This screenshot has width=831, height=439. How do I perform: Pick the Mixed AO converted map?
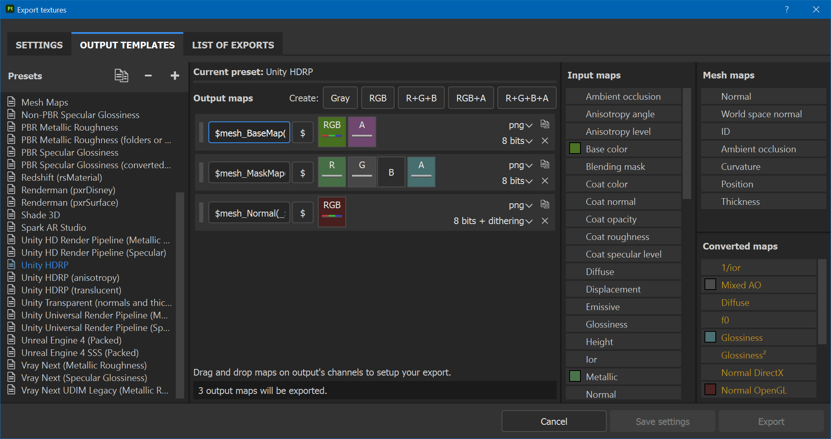pos(759,285)
